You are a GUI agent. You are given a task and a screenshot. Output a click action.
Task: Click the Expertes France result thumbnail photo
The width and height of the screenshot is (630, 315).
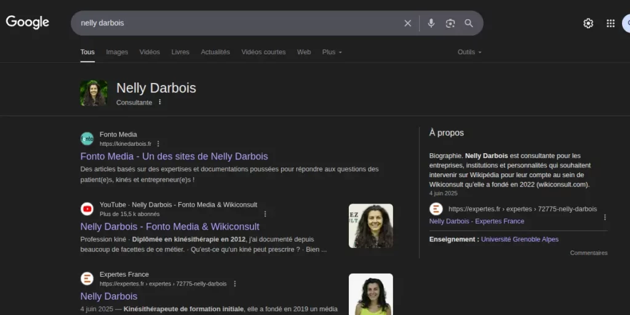click(x=371, y=294)
